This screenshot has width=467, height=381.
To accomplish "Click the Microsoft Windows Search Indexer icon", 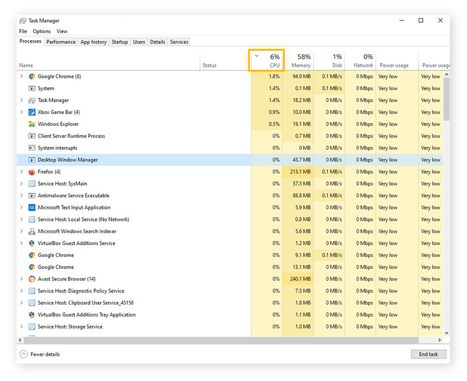I will pos(31,231).
